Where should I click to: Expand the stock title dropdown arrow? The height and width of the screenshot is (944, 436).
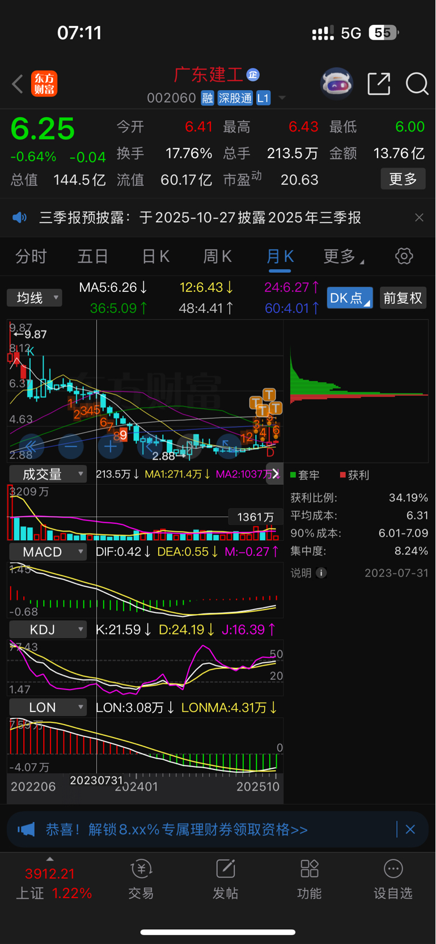click(x=282, y=99)
